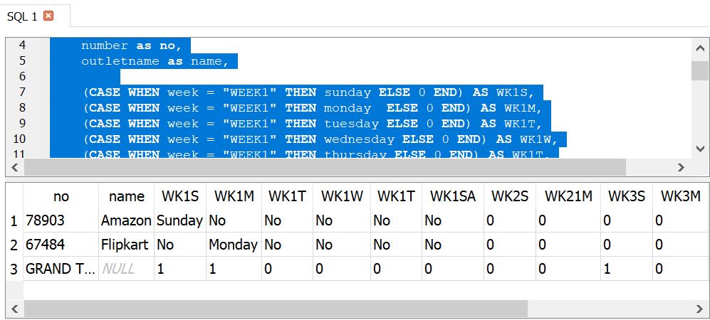Click the WK2S column header
The width and height of the screenshot is (710, 320).
pyautogui.click(x=509, y=196)
